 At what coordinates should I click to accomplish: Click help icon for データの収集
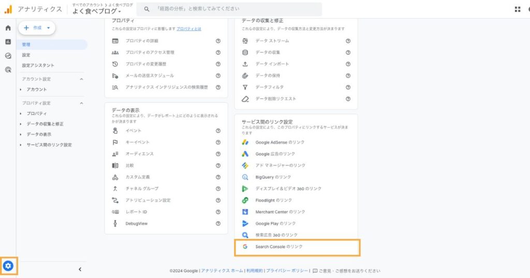348,52
